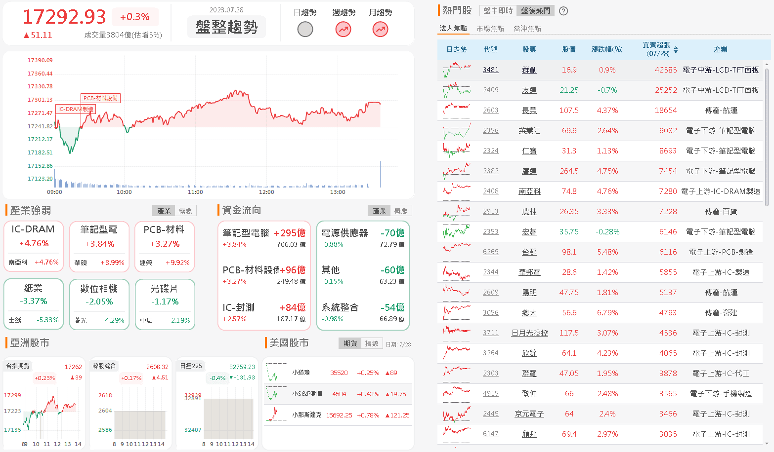The width and height of the screenshot is (774, 452).
Task: Click the IC-DRAM製造 label on the chart
Action: pyautogui.click(x=75, y=109)
